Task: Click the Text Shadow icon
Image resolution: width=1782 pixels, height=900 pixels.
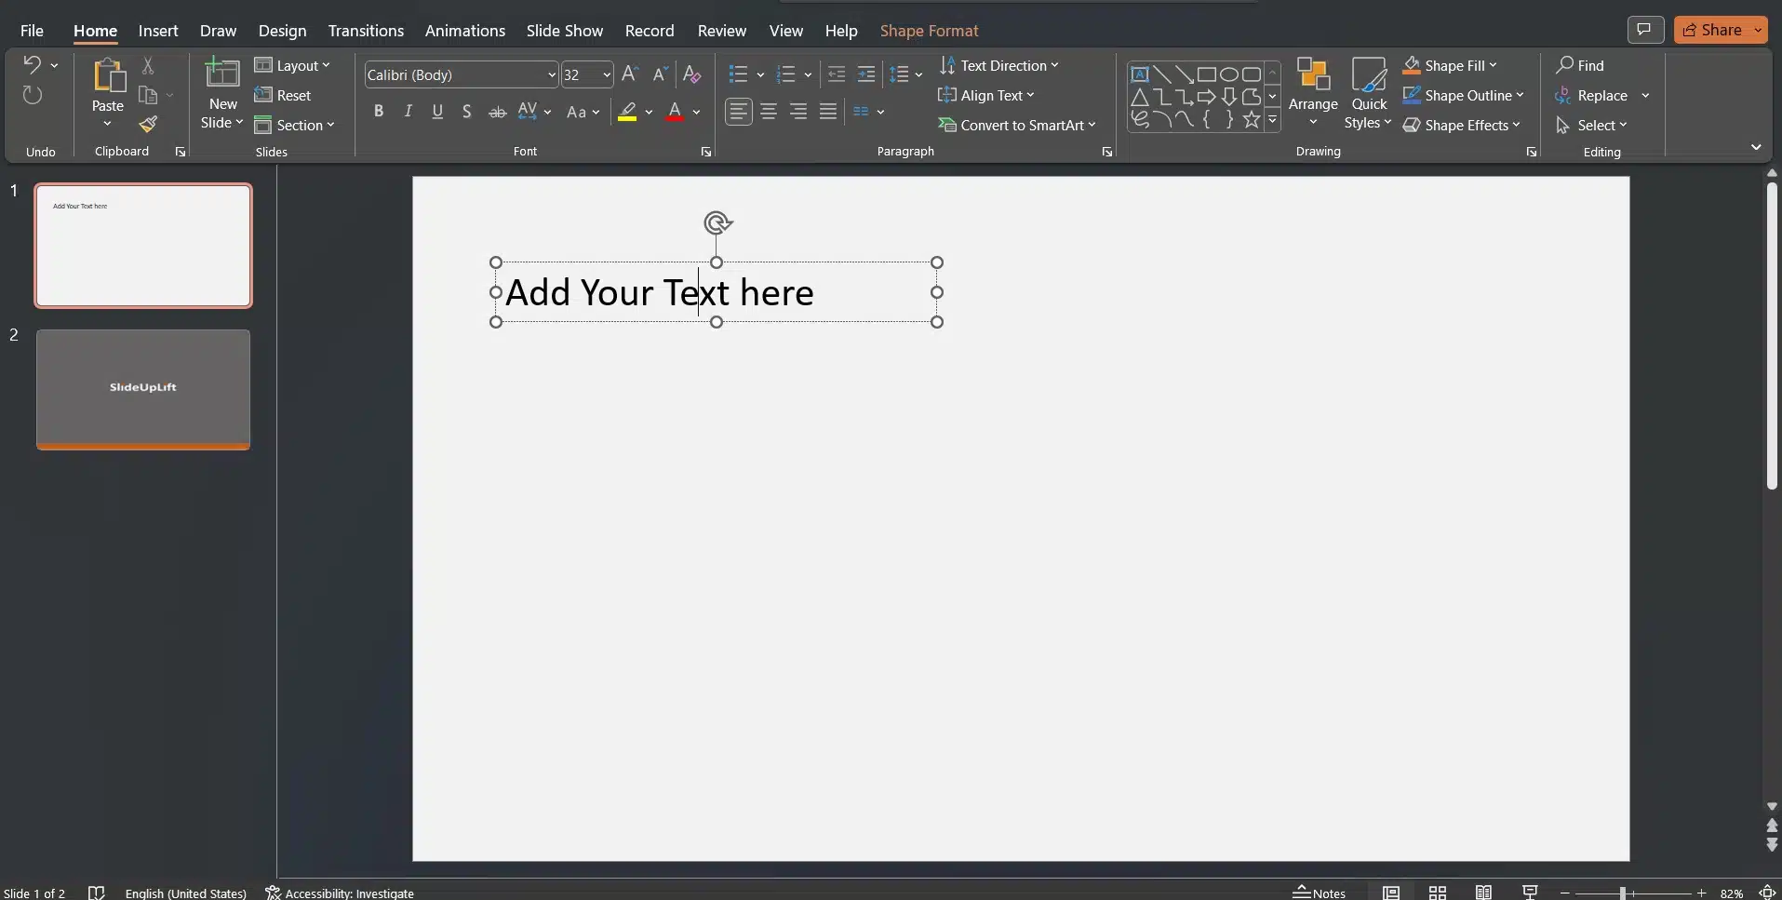Action: [466, 112]
